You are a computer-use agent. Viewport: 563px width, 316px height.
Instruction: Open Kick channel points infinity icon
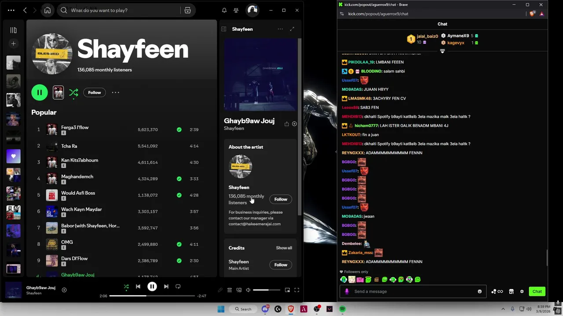click(497, 291)
